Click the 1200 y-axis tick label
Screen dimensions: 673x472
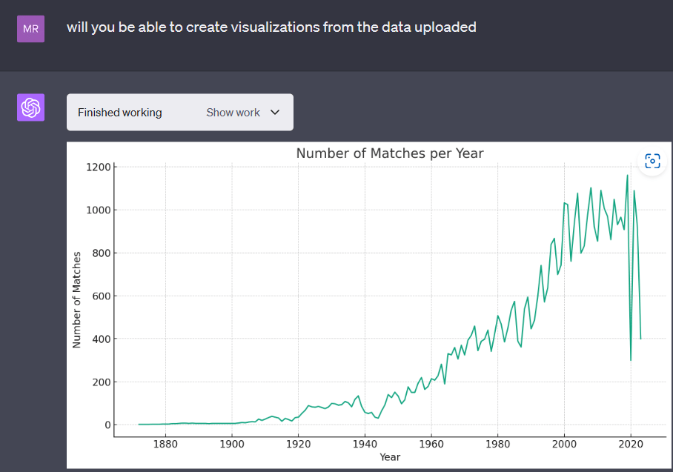(99, 167)
